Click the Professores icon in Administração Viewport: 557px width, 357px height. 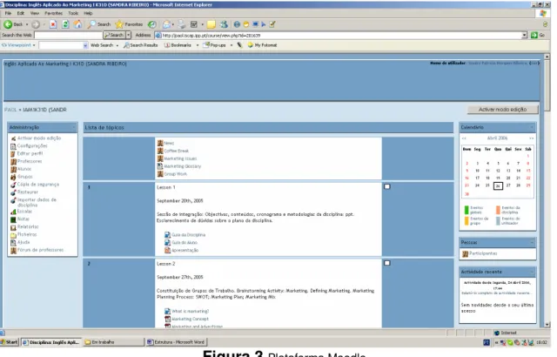pyautogui.click(x=14, y=162)
